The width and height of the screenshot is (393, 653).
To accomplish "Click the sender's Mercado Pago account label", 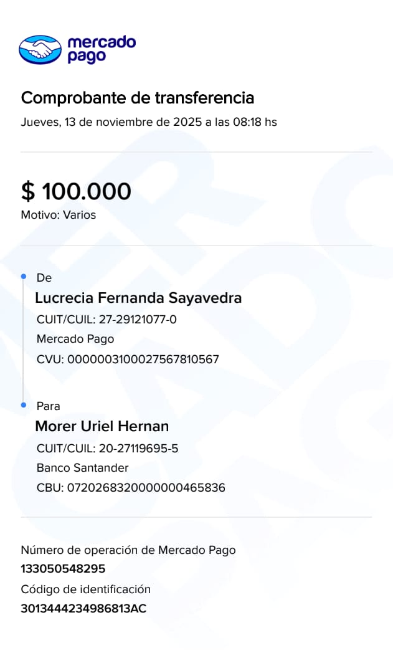I will 75,340.
